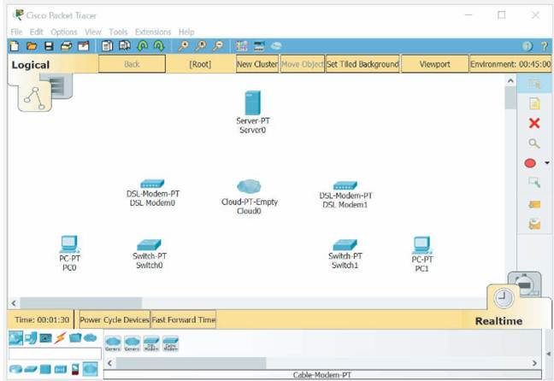Click the Viewport button
554x381 pixels.
pos(434,64)
